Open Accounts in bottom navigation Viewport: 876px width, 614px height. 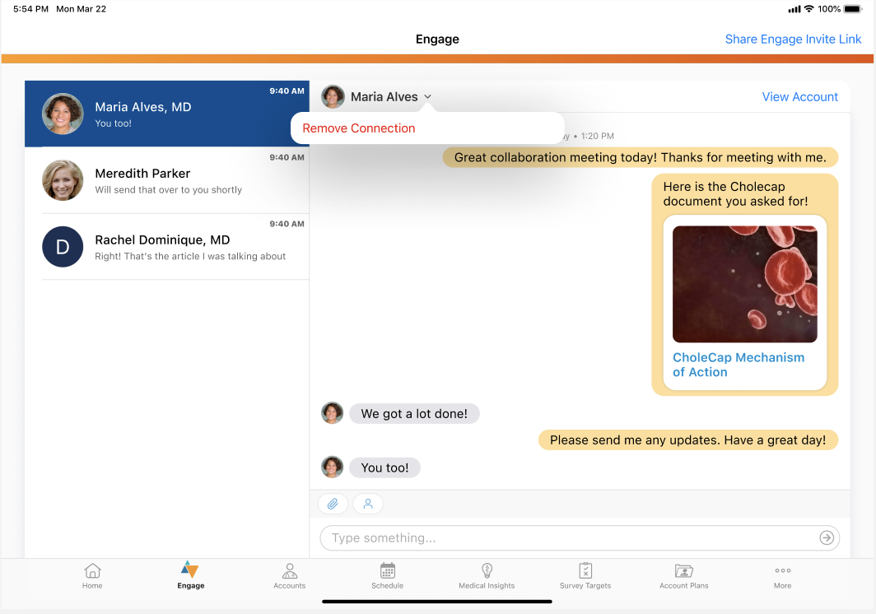289,575
